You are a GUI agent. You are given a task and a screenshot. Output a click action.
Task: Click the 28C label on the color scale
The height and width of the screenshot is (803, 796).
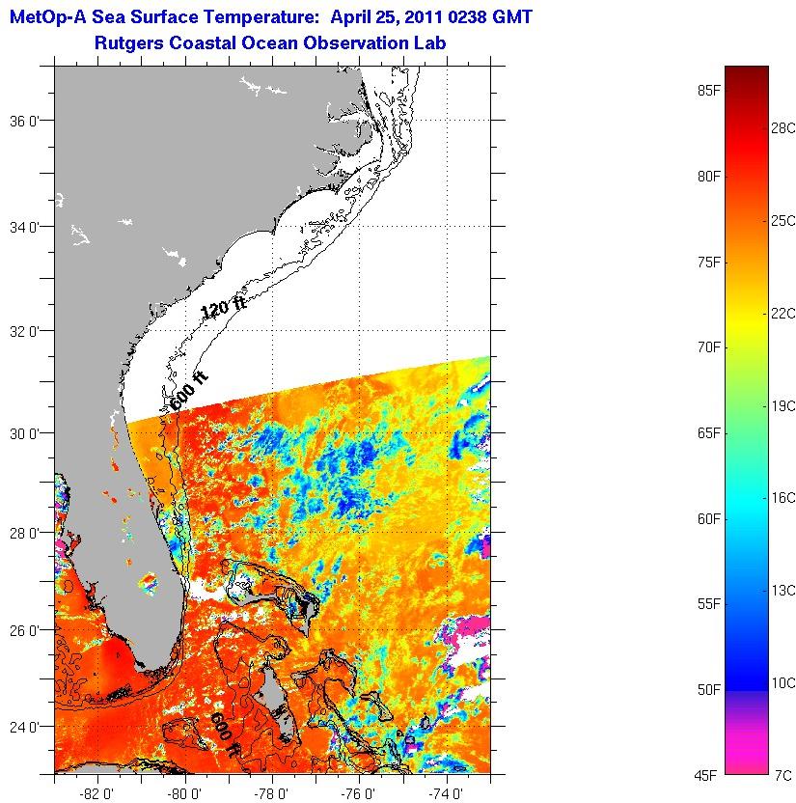783,128
